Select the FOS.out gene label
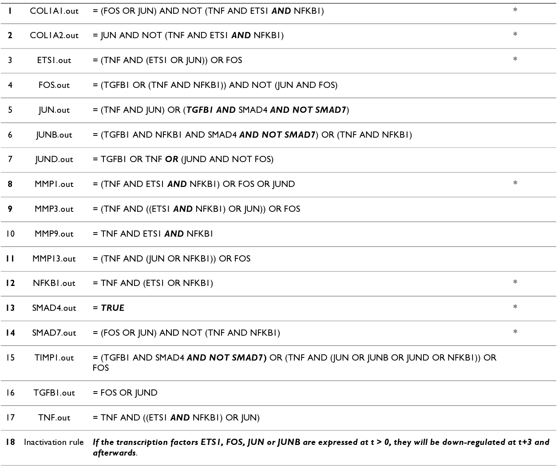This screenshot has height=468, width=558. point(54,85)
